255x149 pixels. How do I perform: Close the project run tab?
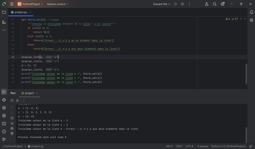pos(37,93)
